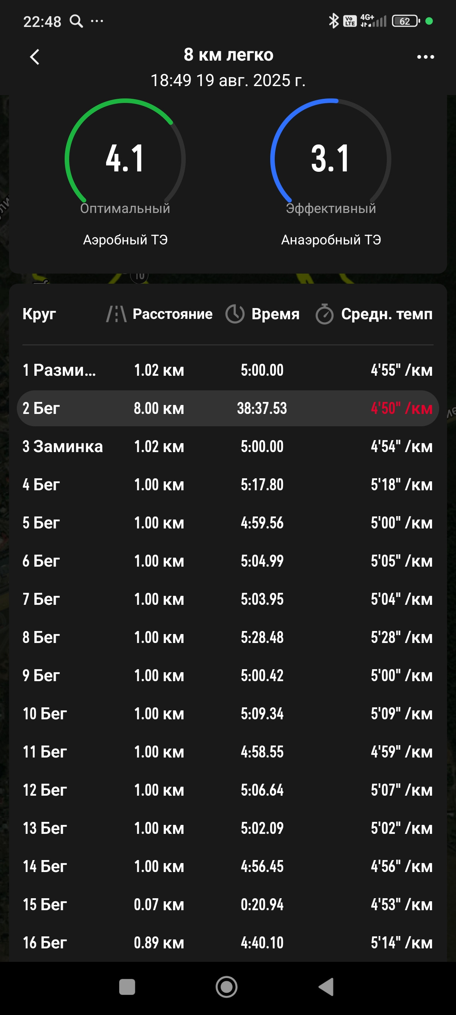
Task: Tap the road distance icon in table header
Action: [117, 314]
